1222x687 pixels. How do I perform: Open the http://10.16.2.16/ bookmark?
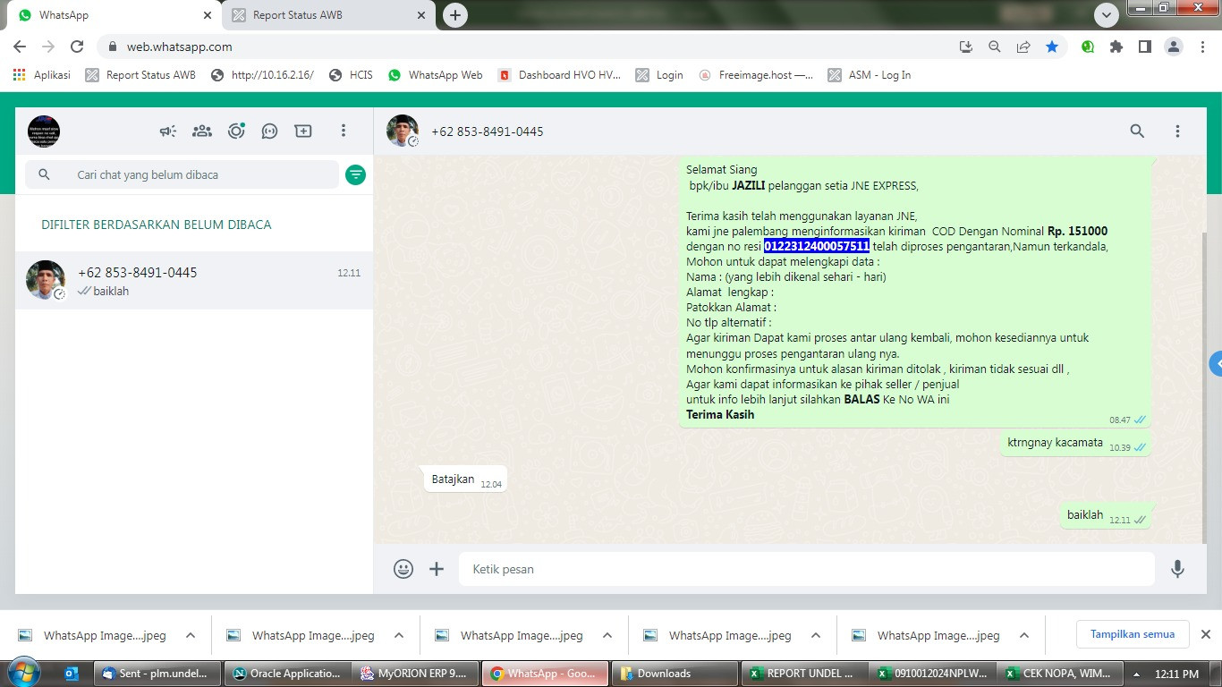(262, 75)
